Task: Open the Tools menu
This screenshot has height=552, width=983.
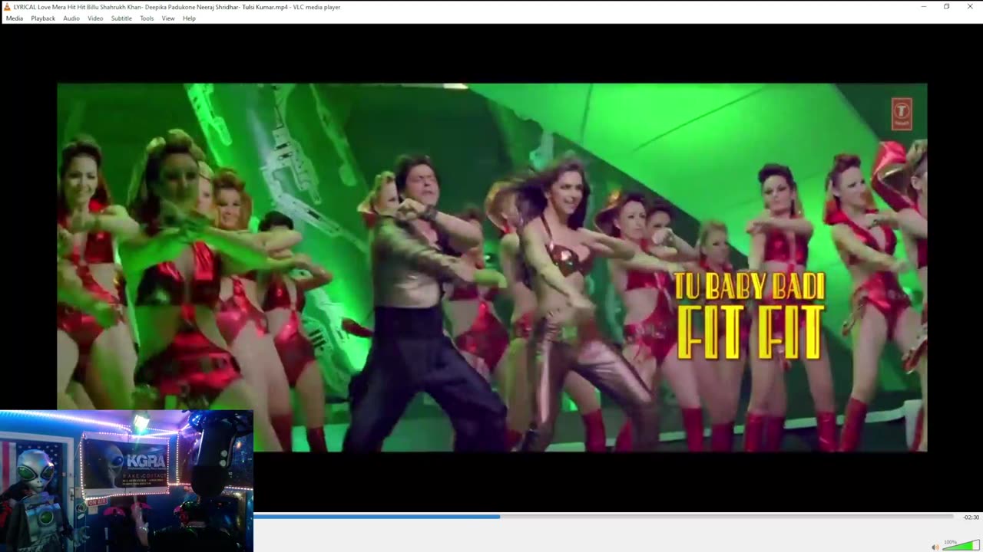Action: click(147, 18)
